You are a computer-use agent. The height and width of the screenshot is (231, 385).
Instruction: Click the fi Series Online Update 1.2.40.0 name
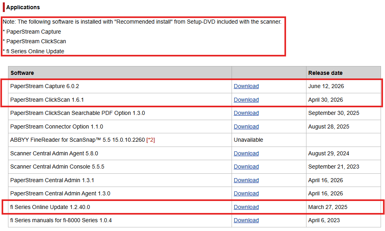(x=50, y=207)
